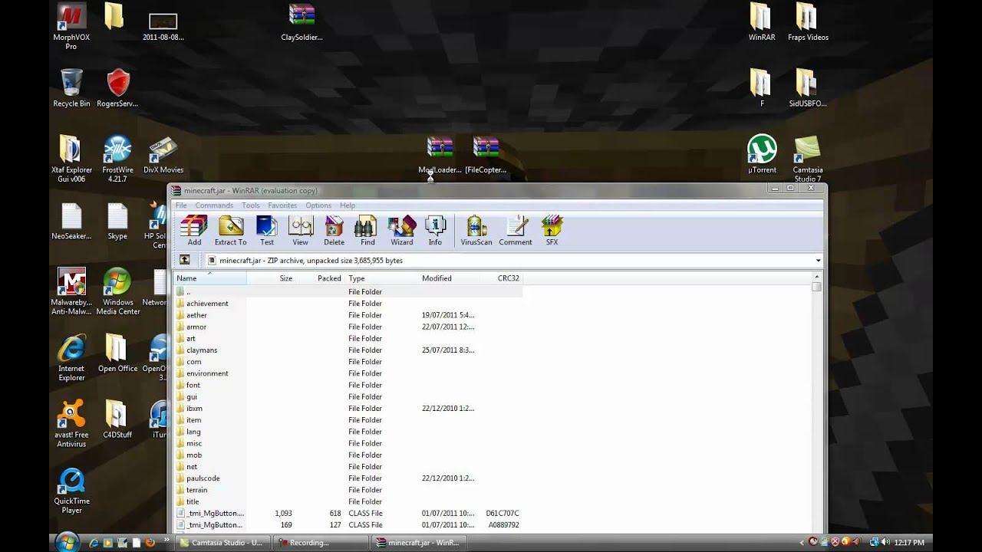
Task: Select the µTorrent desktop shortcut
Action: 762,154
